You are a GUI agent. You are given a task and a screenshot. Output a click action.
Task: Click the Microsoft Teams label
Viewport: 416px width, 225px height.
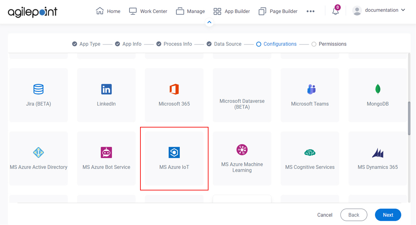pyautogui.click(x=310, y=104)
